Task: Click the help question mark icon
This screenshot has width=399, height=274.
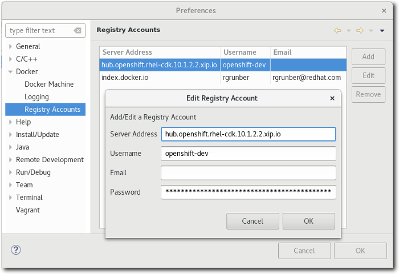Action: 16,250
